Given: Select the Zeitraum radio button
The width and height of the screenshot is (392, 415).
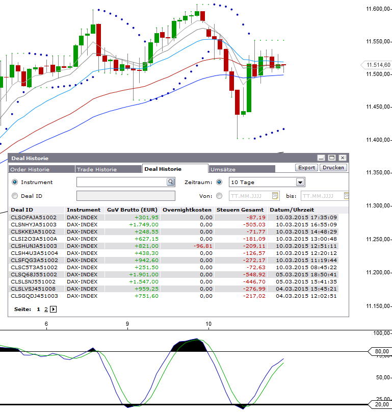Looking at the screenshot, I should point(219,182).
